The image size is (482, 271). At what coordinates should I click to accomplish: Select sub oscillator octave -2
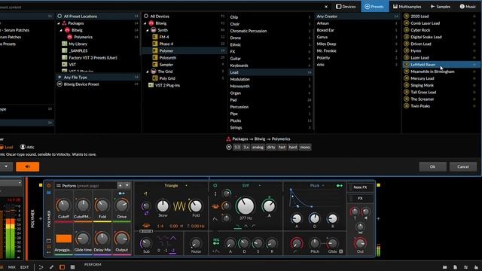click(x=172, y=251)
